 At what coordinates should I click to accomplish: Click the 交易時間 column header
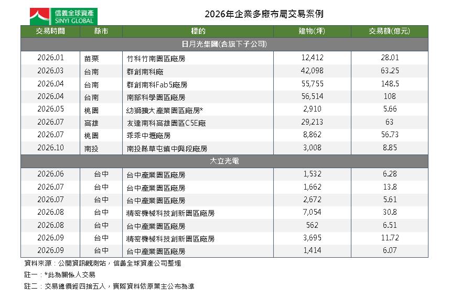(x=50, y=31)
